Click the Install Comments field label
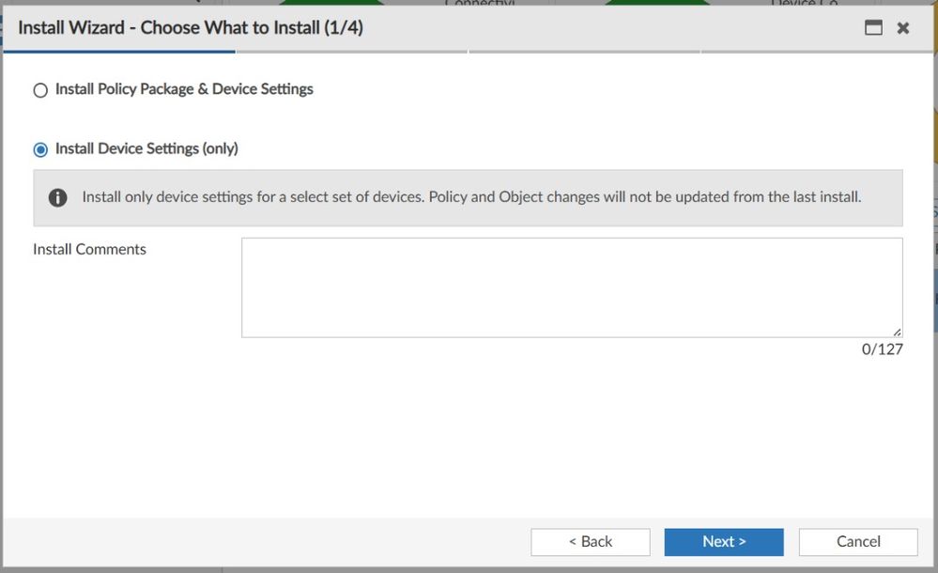 tap(90, 250)
